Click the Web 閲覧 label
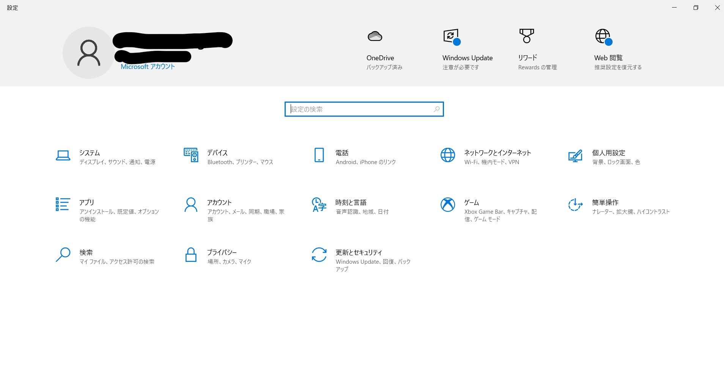724x385 pixels. tap(608, 58)
